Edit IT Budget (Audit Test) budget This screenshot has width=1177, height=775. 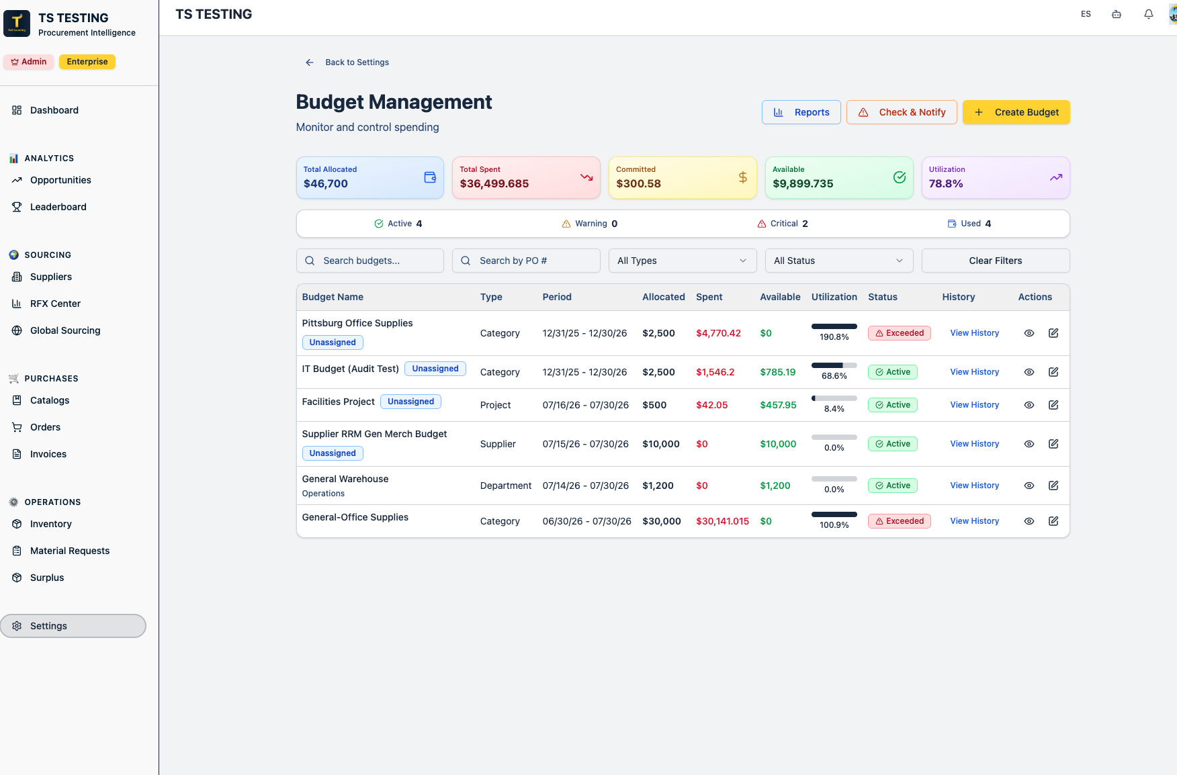click(x=1053, y=372)
